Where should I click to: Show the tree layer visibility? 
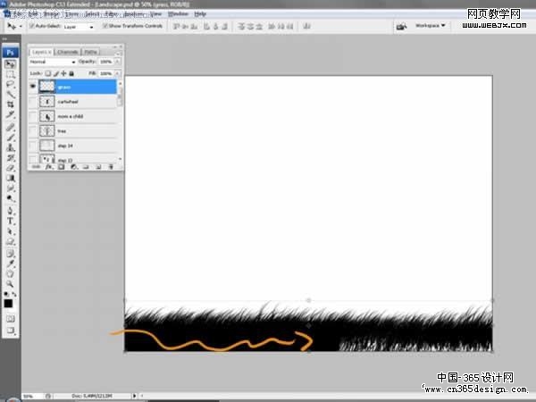click(x=33, y=131)
